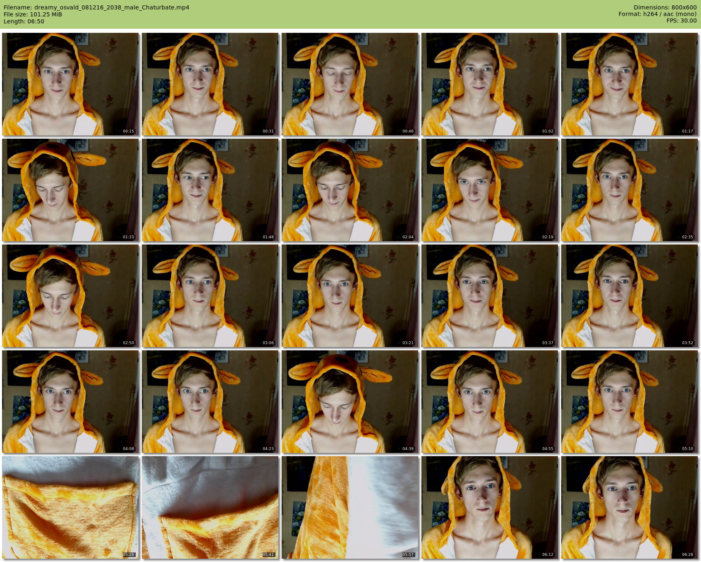Open the frame labeled 05:10
This screenshot has height=562, width=701.
(x=629, y=402)
